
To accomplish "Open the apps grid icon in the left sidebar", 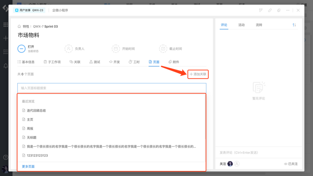I will pyautogui.click(x=6, y=24).
